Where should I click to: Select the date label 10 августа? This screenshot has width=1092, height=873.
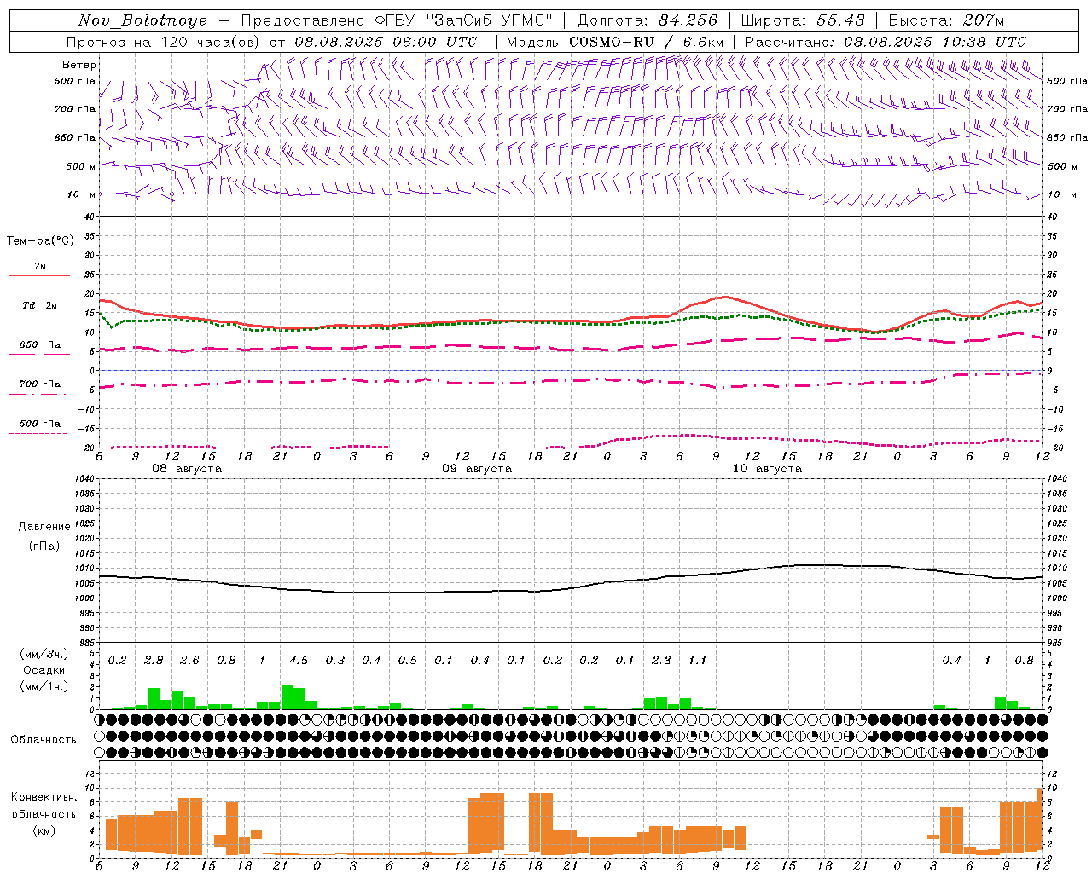point(767,469)
